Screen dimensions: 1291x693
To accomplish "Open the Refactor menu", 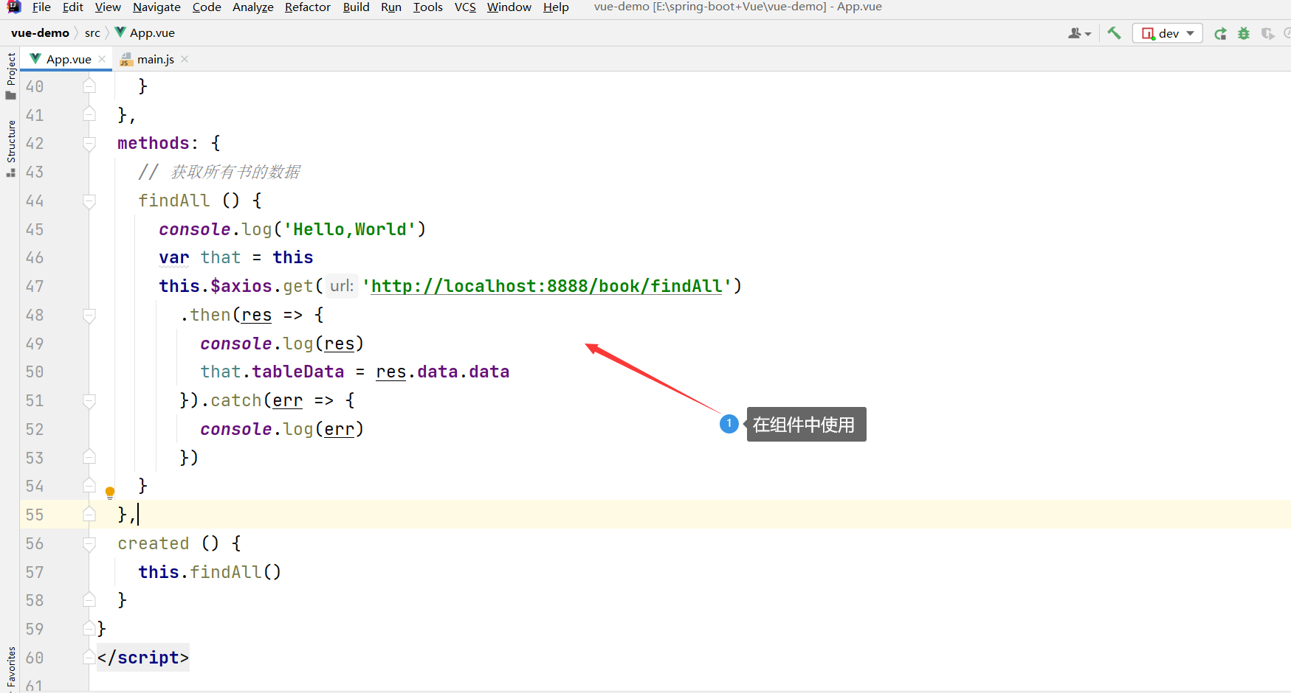I will (308, 7).
